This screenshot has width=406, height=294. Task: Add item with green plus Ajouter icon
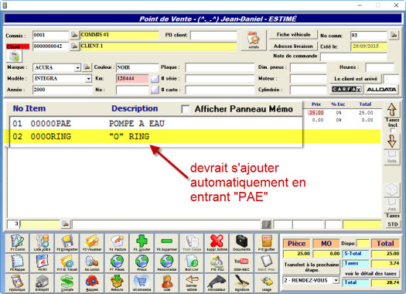tap(142, 243)
